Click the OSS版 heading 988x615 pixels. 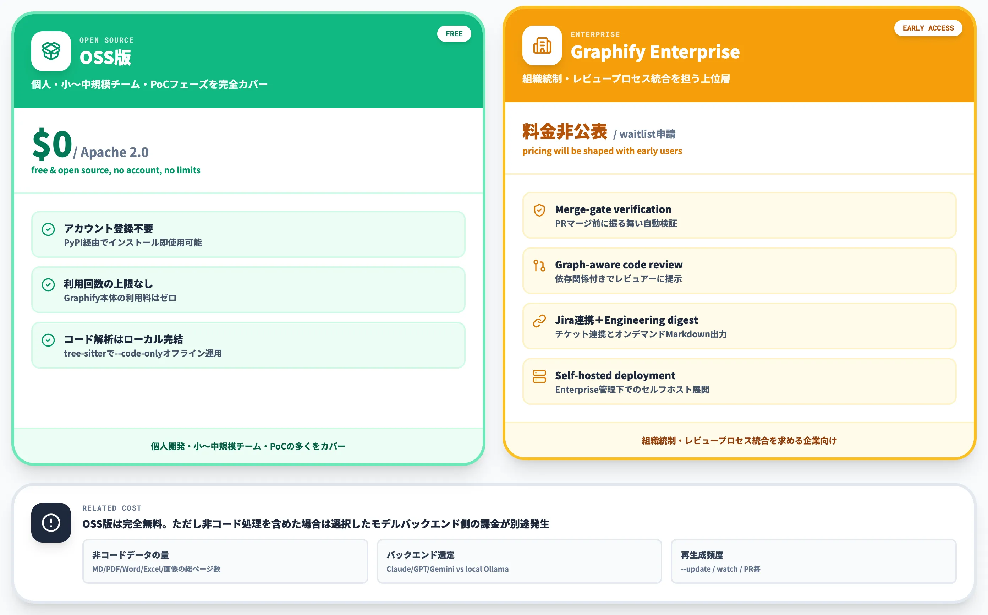105,58
